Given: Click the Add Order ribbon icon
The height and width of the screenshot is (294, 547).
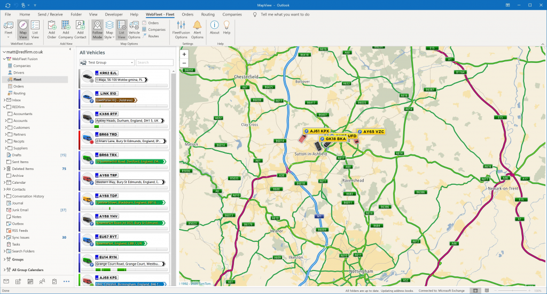Looking at the screenshot, I should [52, 28].
